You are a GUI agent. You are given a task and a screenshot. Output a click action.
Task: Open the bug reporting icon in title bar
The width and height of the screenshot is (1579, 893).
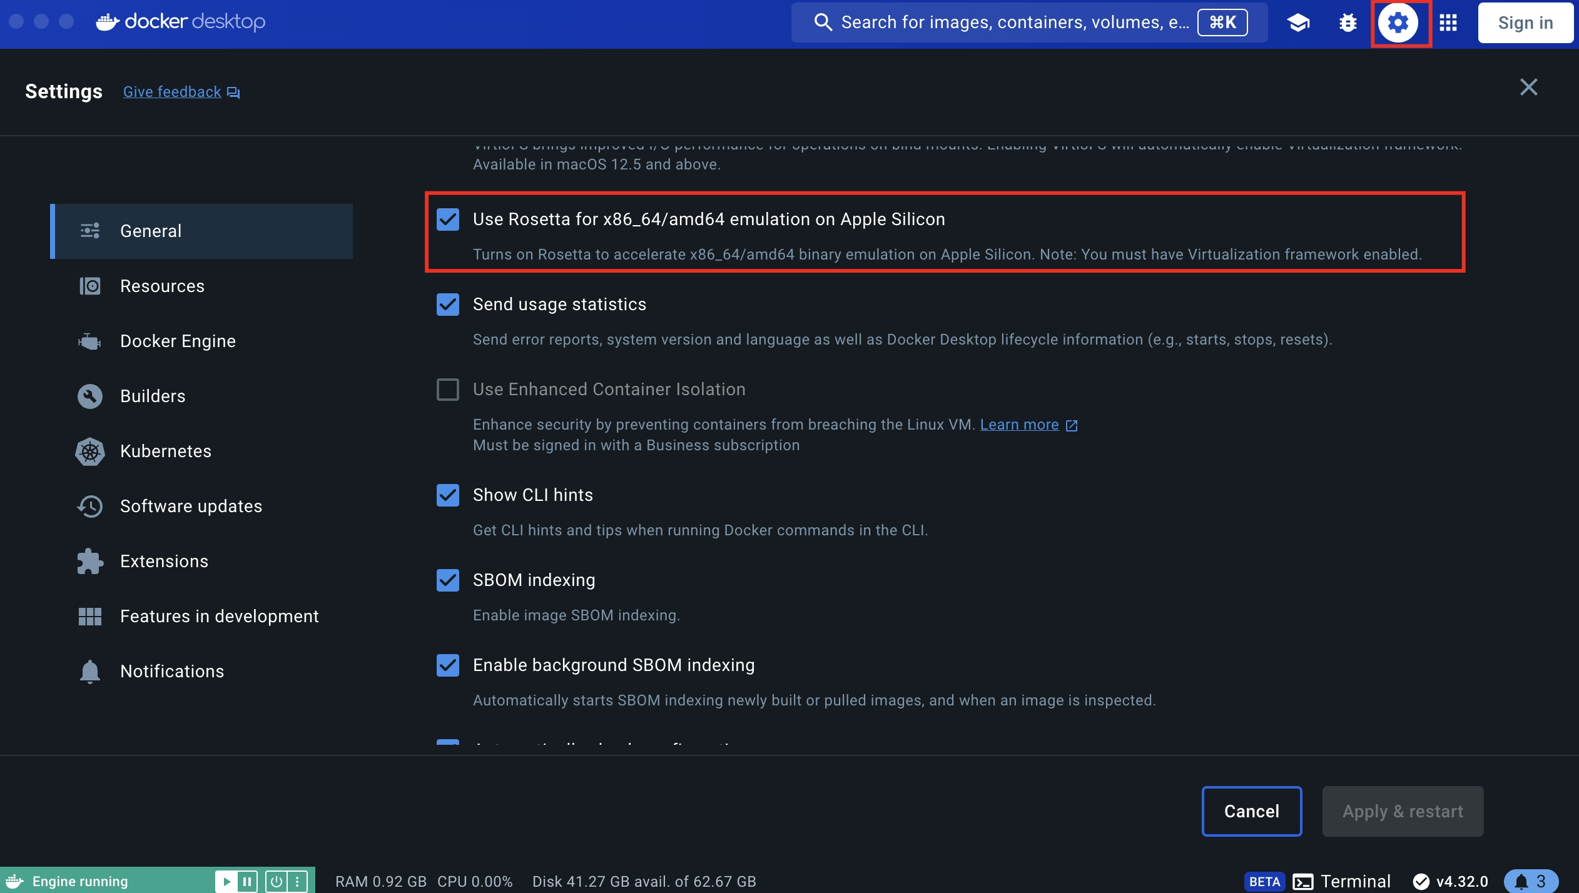tap(1348, 23)
